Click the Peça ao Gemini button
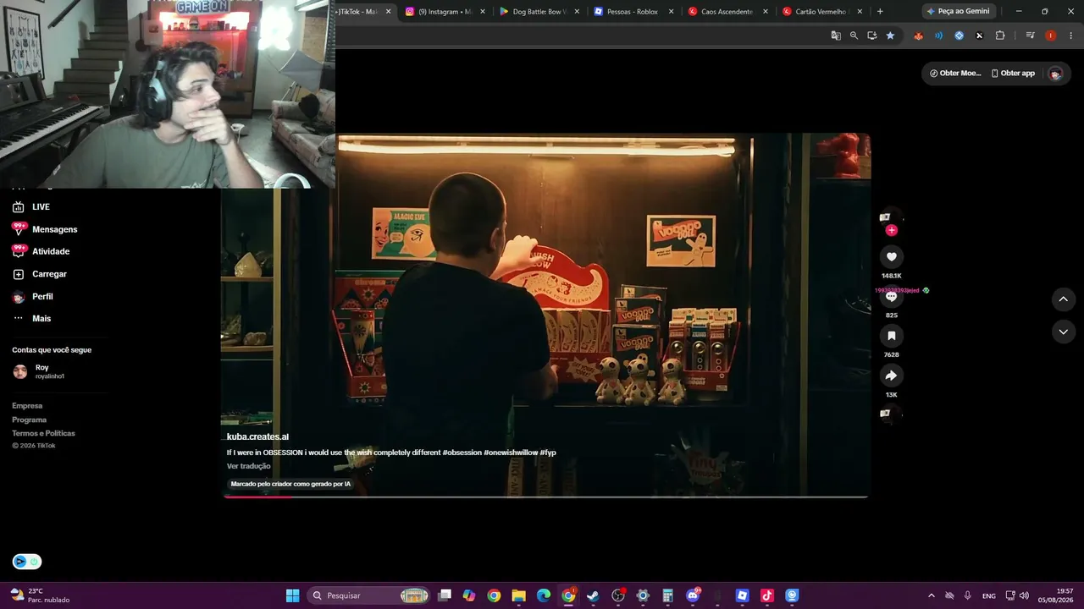 [x=958, y=12]
